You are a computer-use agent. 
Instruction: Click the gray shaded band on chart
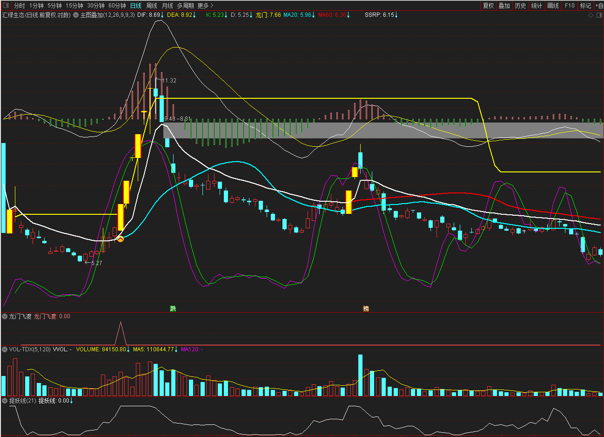[x=383, y=130]
